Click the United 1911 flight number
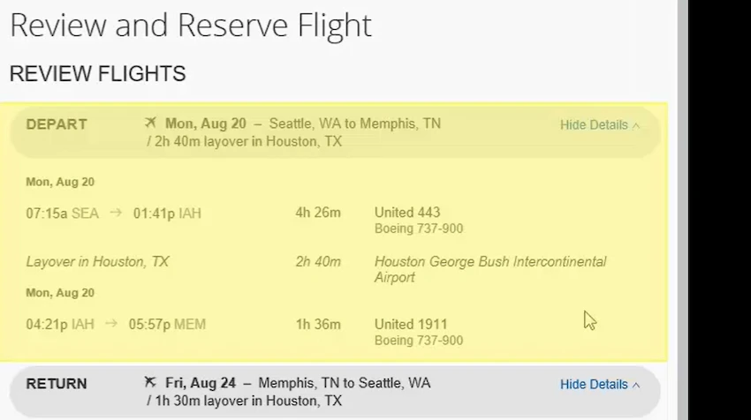The image size is (751, 420). coord(411,324)
